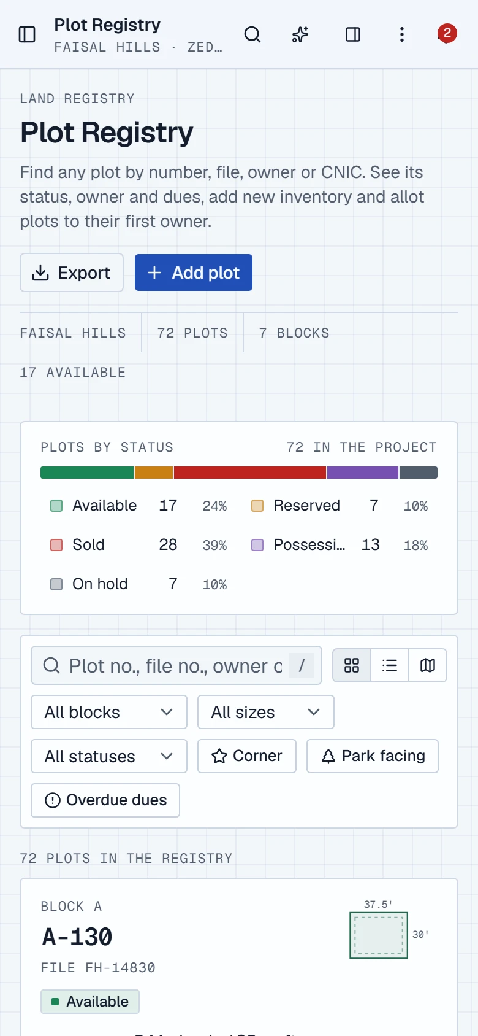478x1036 pixels.
Task: Focus the plot search input field
Action: (176, 665)
